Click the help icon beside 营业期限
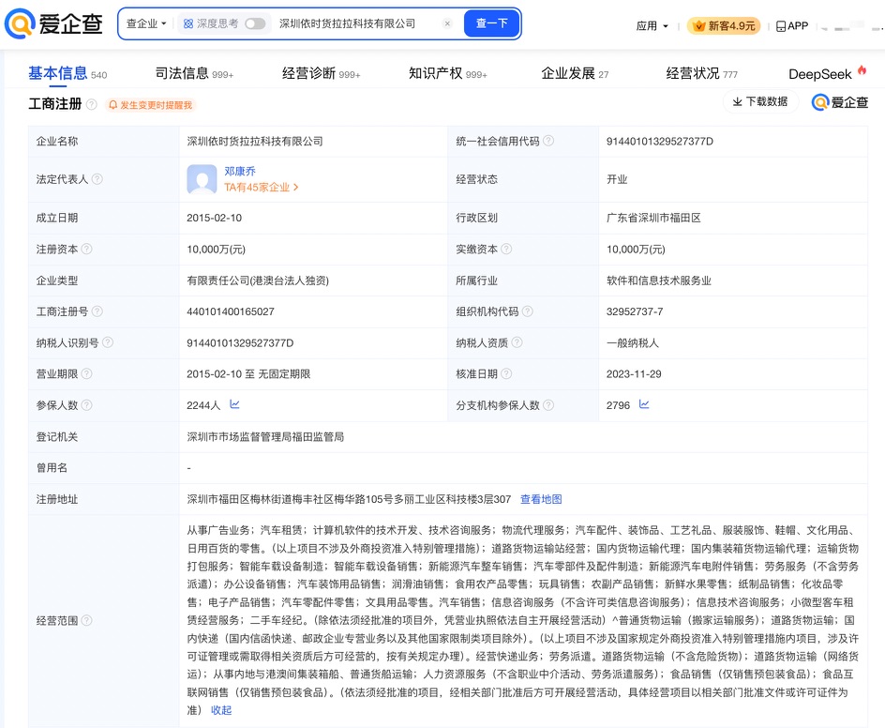Image resolution: width=885 pixels, height=728 pixels. coord(86,374)
